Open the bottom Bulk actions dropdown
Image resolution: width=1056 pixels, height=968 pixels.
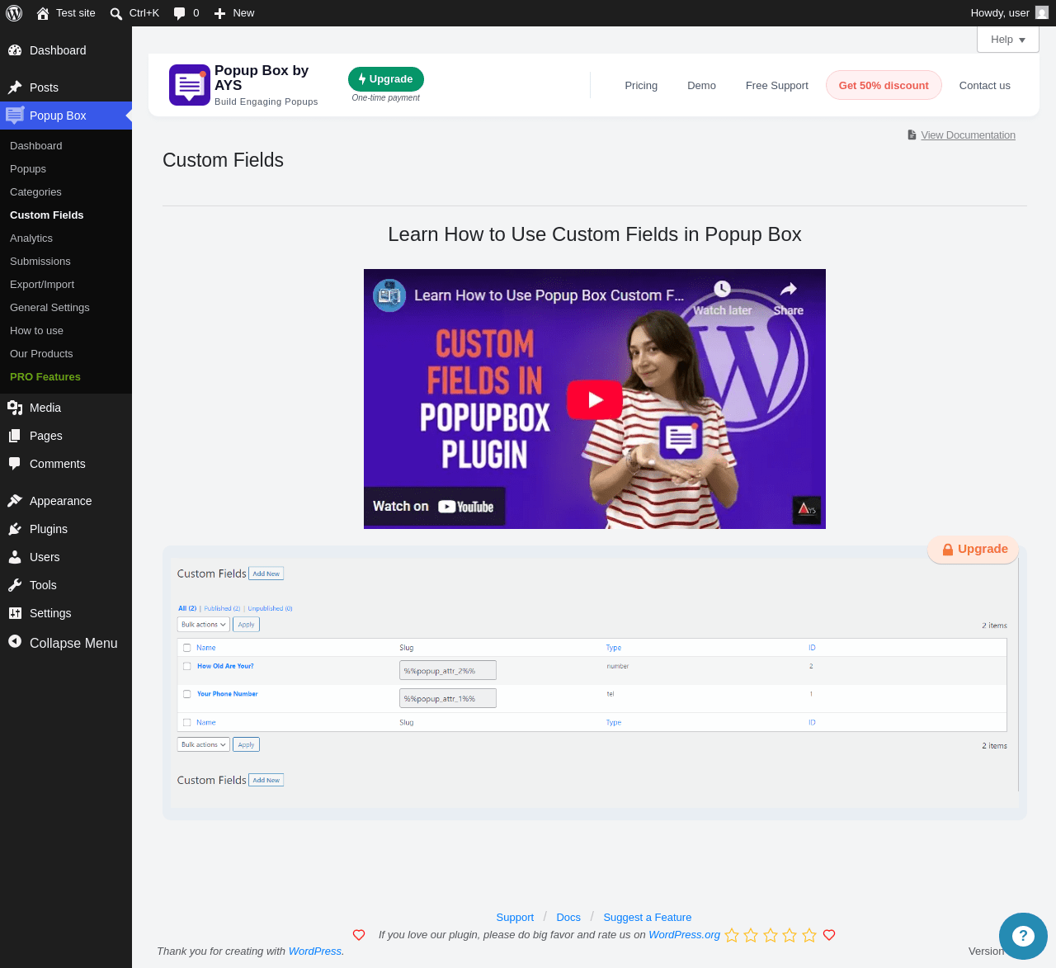[204, 744]
